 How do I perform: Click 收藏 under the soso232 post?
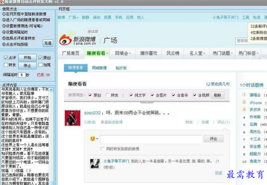(x=205, y=122)
